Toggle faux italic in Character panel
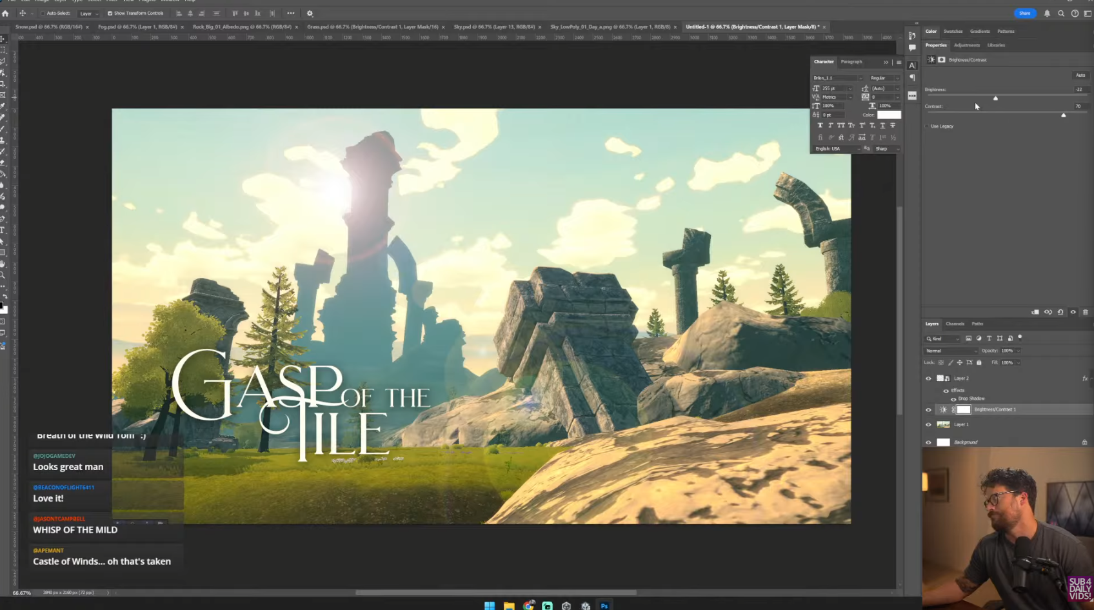 (830, 125)
